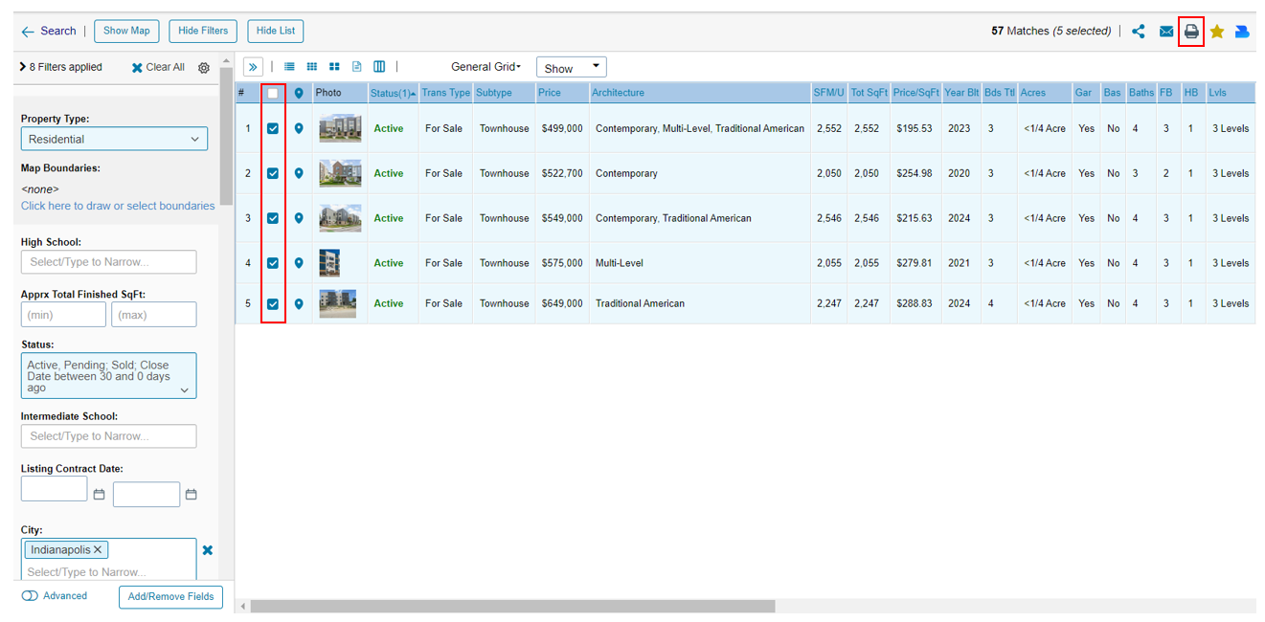Sort by the Acres column header
This screenshot has width=1265, height=622.
click(1033, 93)
